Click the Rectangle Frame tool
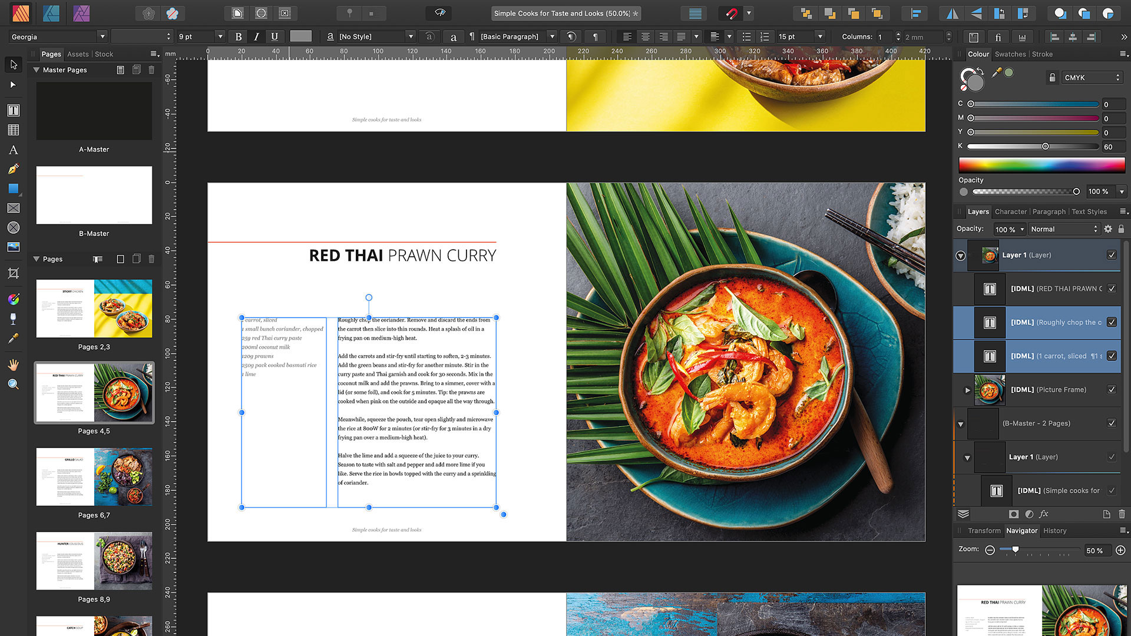 tap(12, 207)
